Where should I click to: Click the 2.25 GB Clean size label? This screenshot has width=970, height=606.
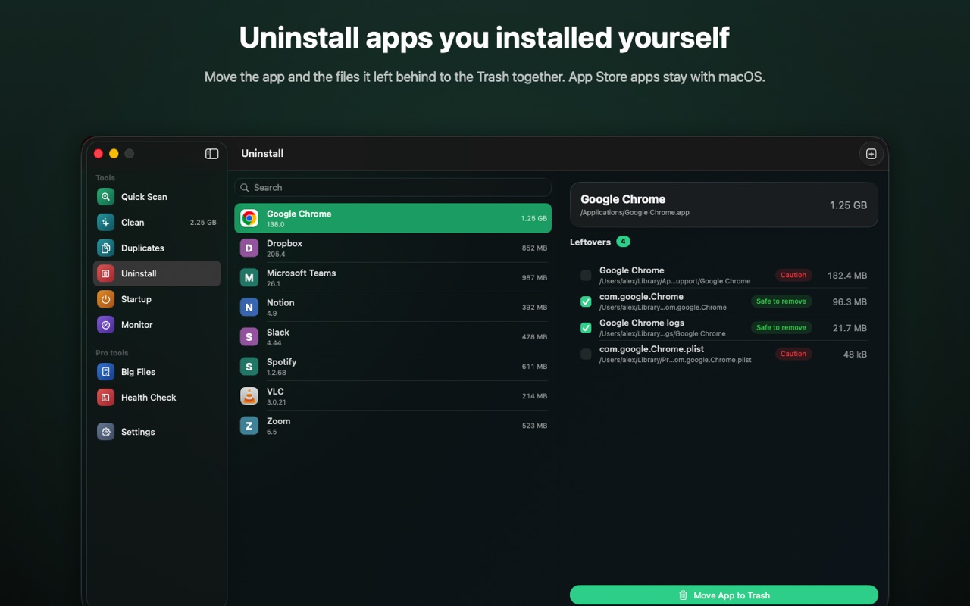click(203, 223)
